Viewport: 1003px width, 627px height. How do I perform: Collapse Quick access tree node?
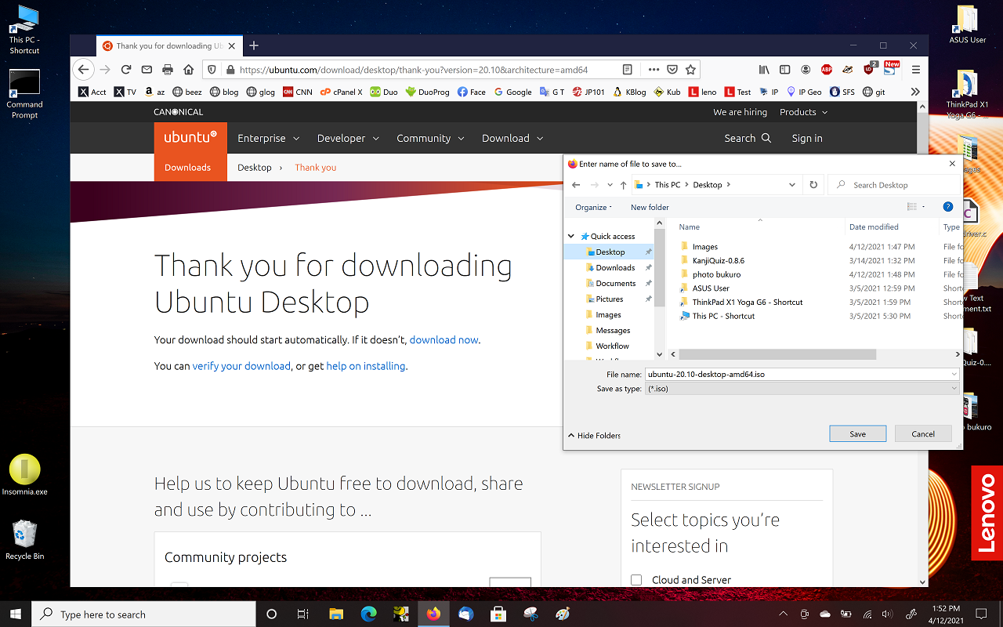[x=571, y=236]
